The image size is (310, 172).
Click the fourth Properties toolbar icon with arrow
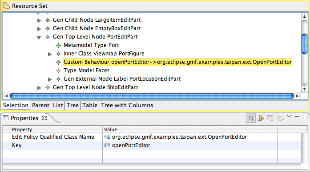(280, 118)
